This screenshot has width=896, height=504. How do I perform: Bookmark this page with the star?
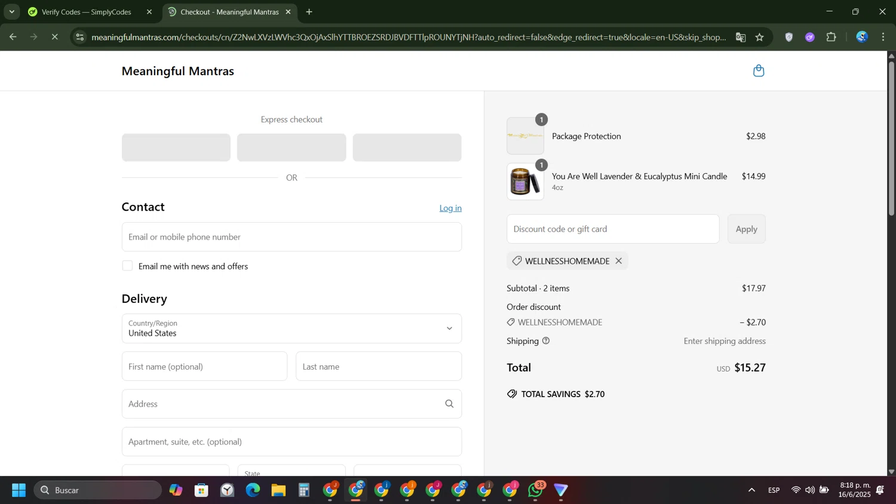click(760, 37)
